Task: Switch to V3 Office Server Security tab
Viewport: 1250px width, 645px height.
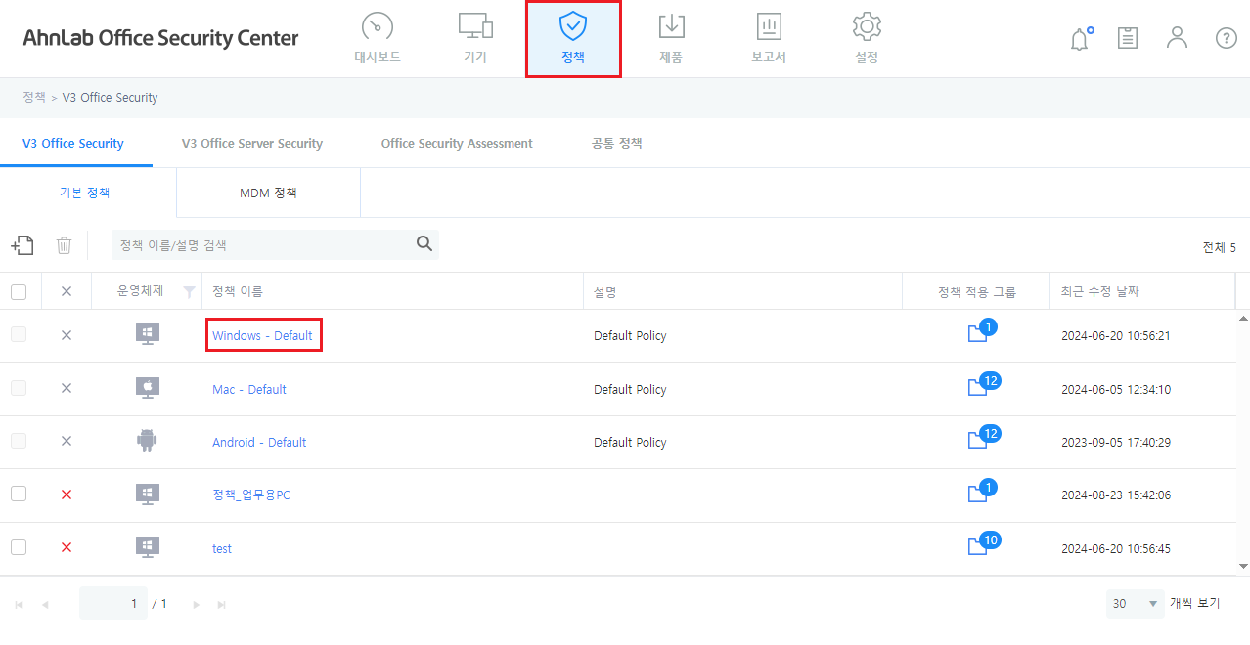Action: [x=252, y=143]
